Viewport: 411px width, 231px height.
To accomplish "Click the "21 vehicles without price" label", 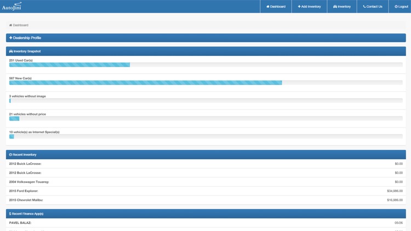I will 27,114.
